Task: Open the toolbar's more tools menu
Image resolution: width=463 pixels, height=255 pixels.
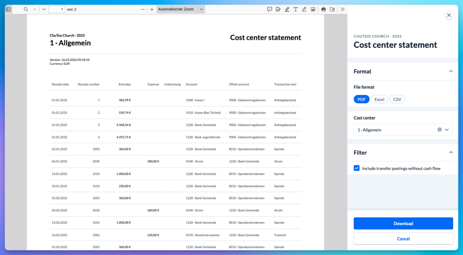Action: coord(343,9)
